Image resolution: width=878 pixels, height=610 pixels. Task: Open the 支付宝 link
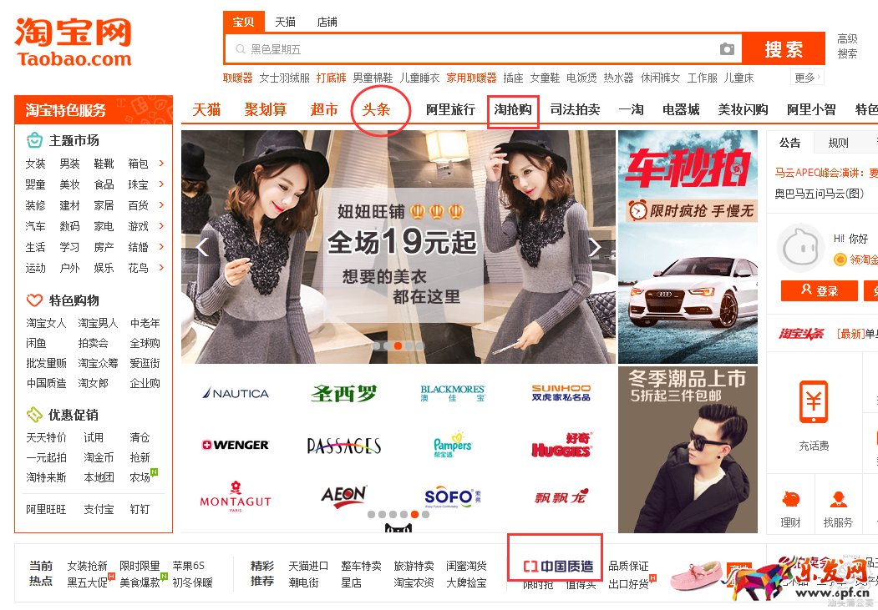pyautogui.click(x=99, y=509)
